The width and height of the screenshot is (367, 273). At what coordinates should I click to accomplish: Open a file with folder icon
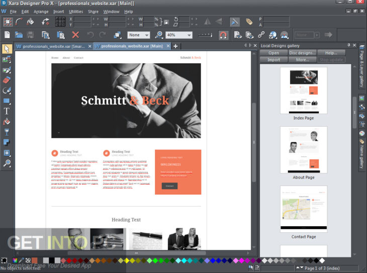pyautogui.click(x=19, y=35)
